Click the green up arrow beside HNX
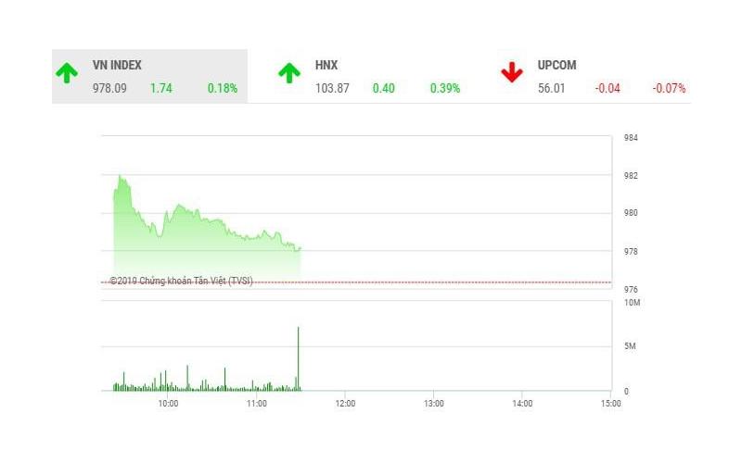This screenshot has width=742, height=463. pyautogui.click(x=289, y=72)
